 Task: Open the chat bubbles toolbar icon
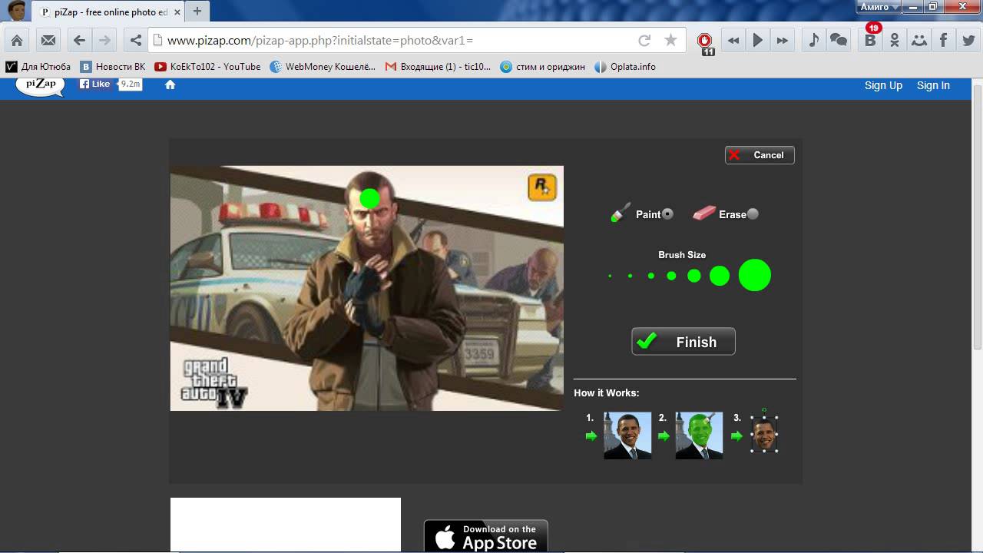pyautogui.click(x=839, y=41)
